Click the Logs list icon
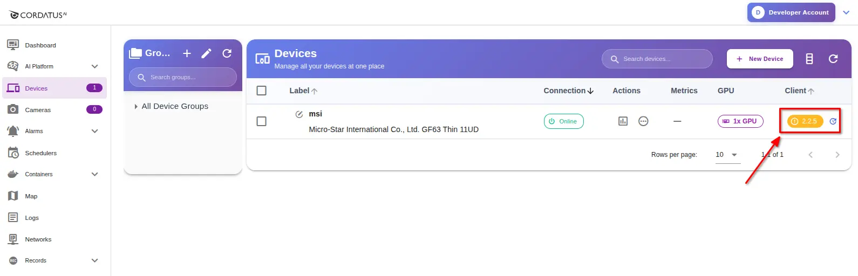The image size is (858, 276). point(13,217)
